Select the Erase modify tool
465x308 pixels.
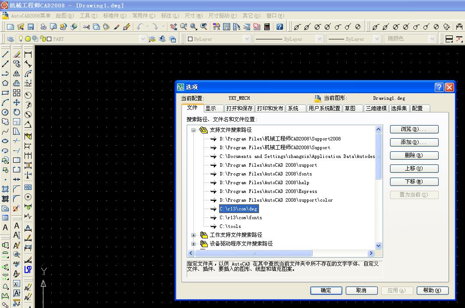tap(17, 54)
